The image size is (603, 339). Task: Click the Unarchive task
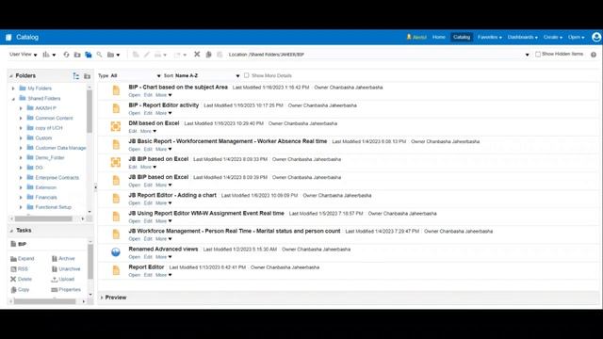(x=66, y=269)
